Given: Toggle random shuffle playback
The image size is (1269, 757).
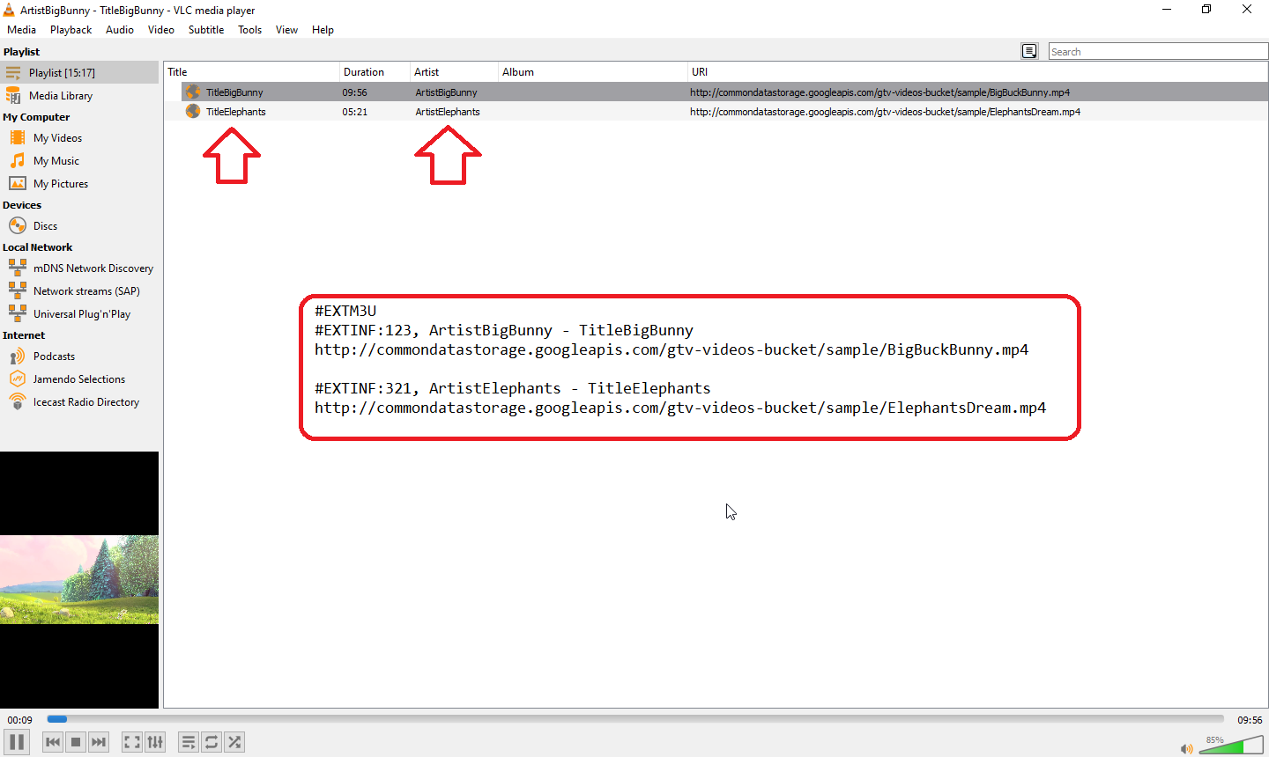Looking at the screenshot, I should 234,742.
